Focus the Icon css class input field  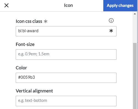(66, 31)
